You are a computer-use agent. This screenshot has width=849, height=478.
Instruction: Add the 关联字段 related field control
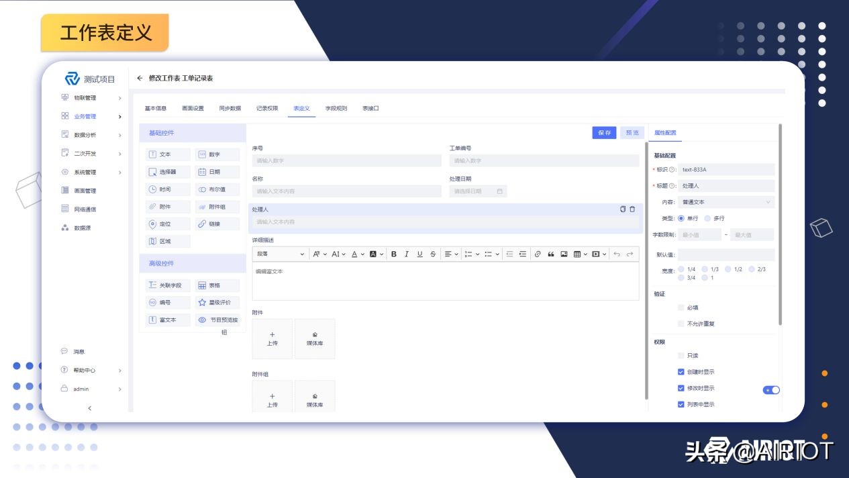[x=168, y=285]
